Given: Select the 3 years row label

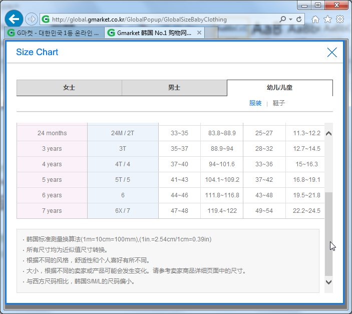Looking at the screenshot, I should (52, 149).
